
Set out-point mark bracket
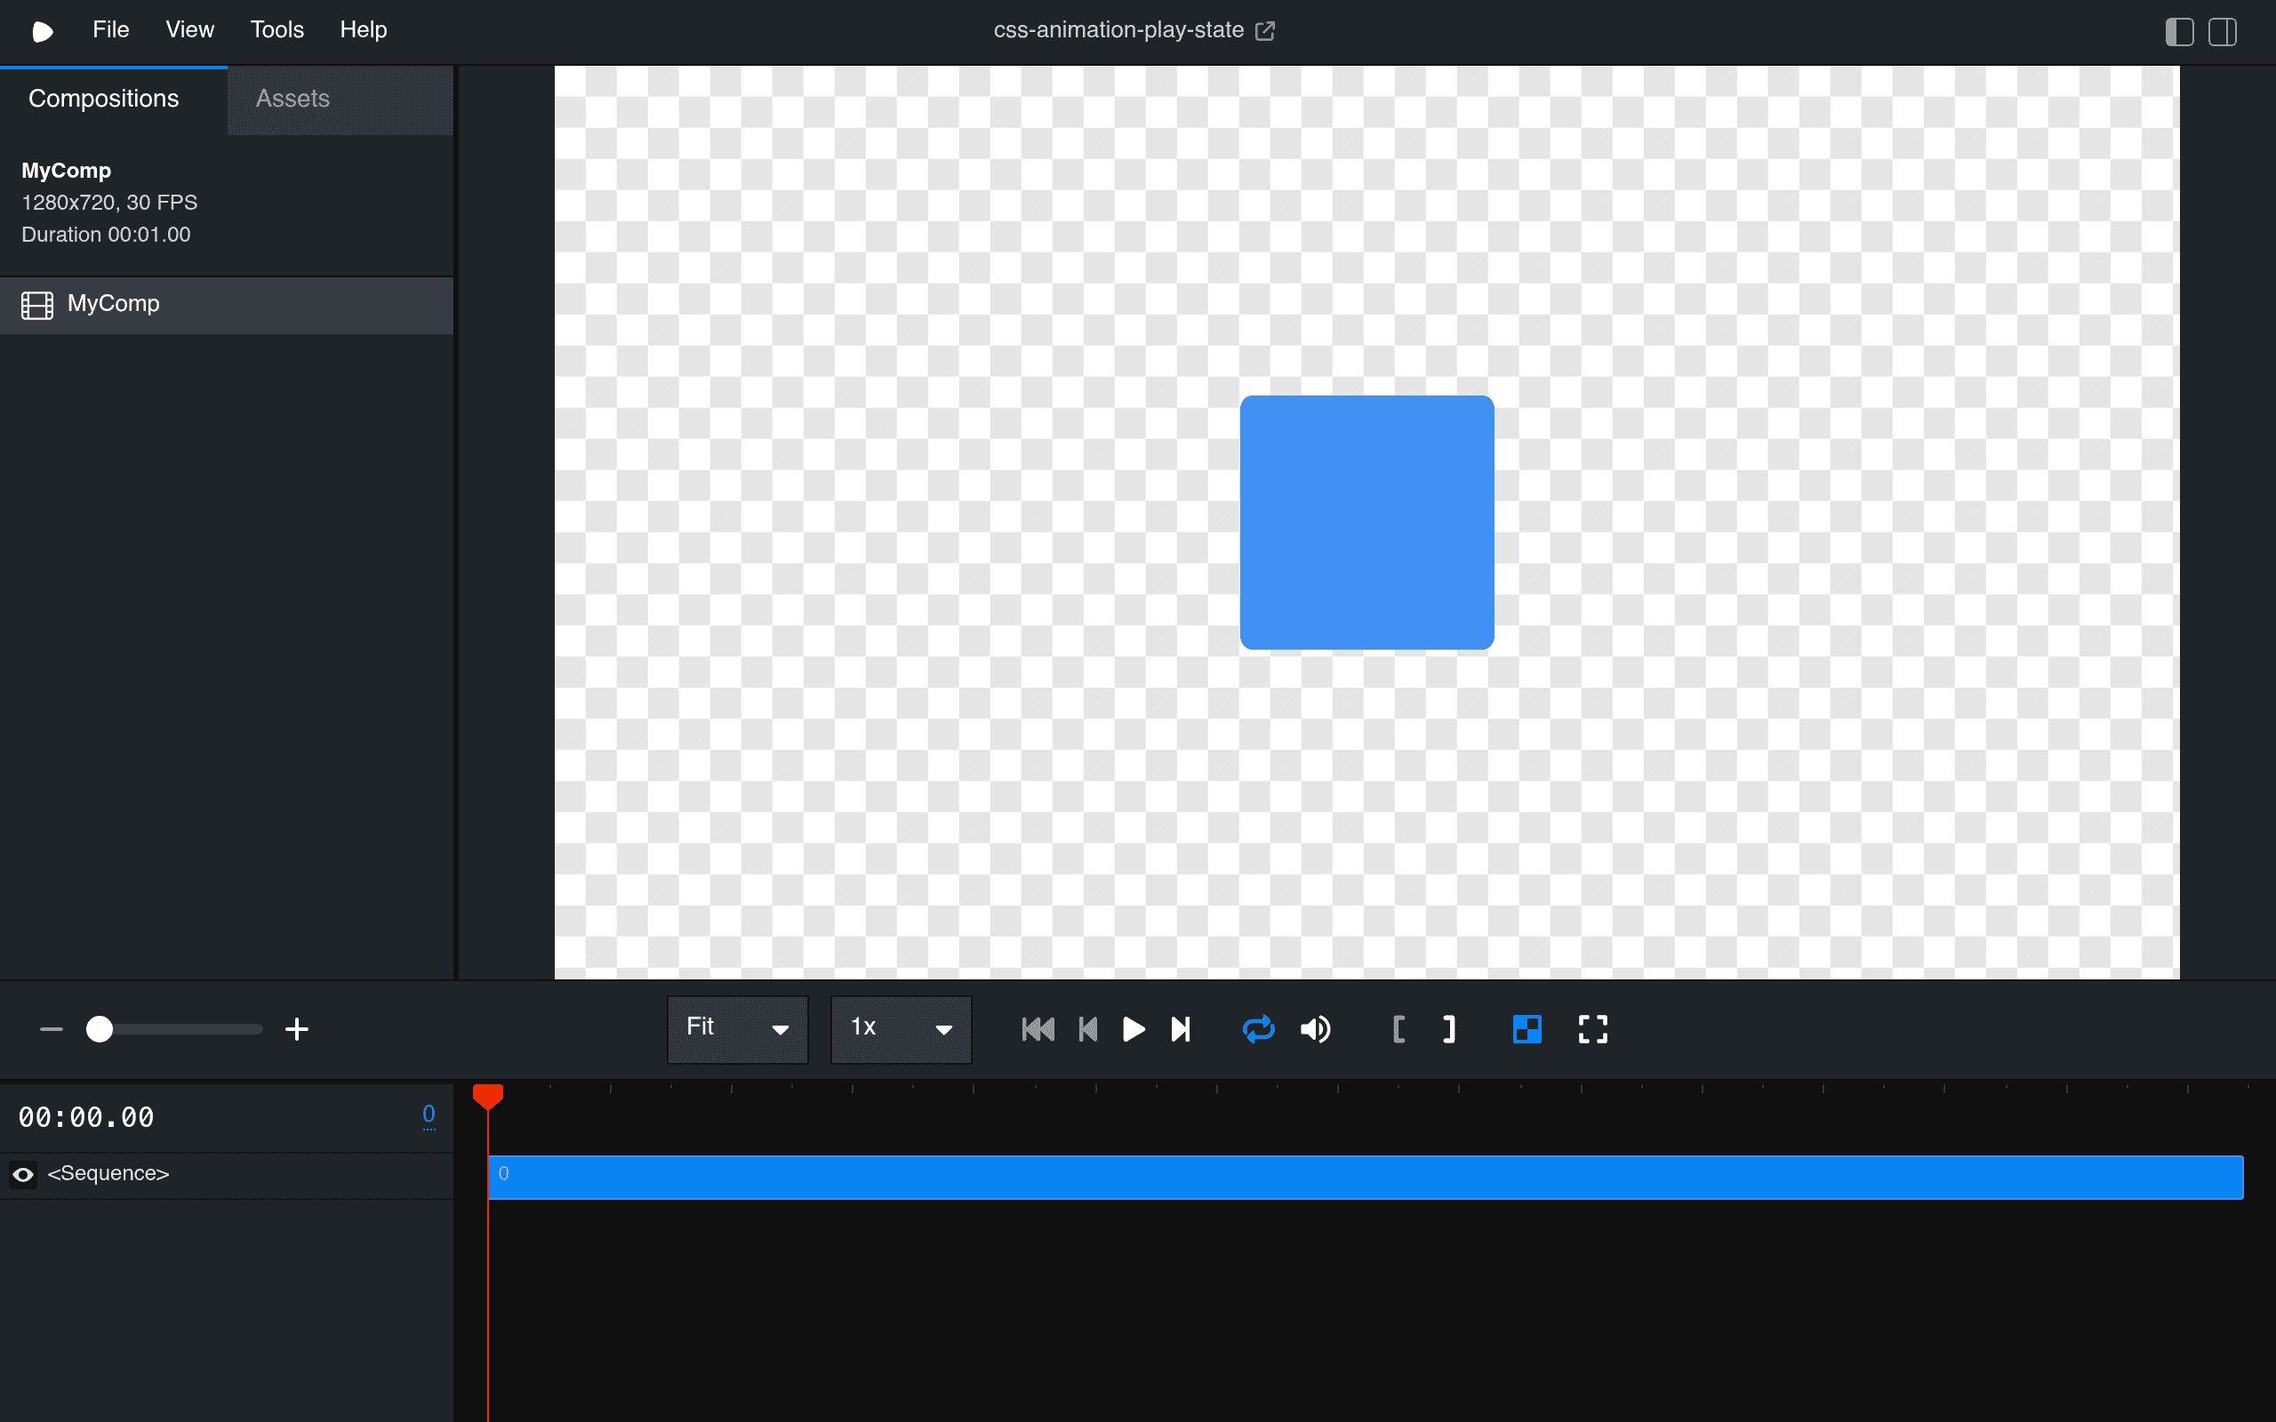(1448, 1029)
